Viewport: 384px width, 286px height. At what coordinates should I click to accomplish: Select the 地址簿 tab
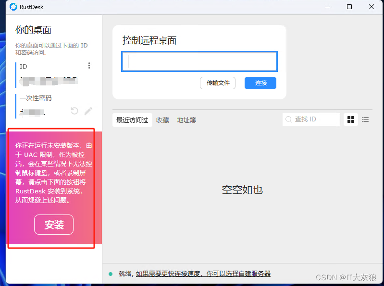pos(186,120)
